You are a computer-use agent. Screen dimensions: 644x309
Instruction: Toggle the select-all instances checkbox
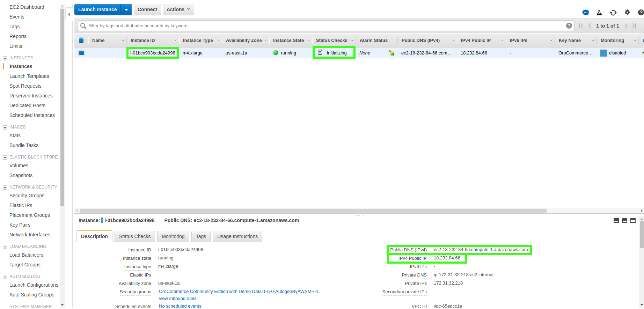[81, 41]
